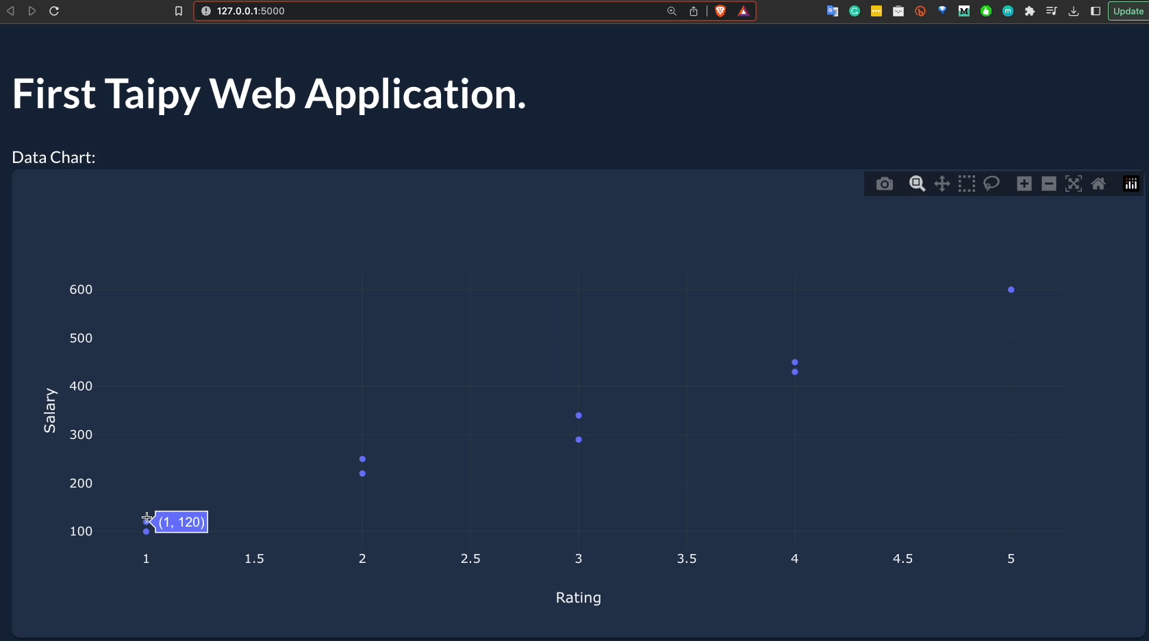1149x641 pixels.
Task: Click the 1.5 tick on Rating axis
Action: point(254,559)
